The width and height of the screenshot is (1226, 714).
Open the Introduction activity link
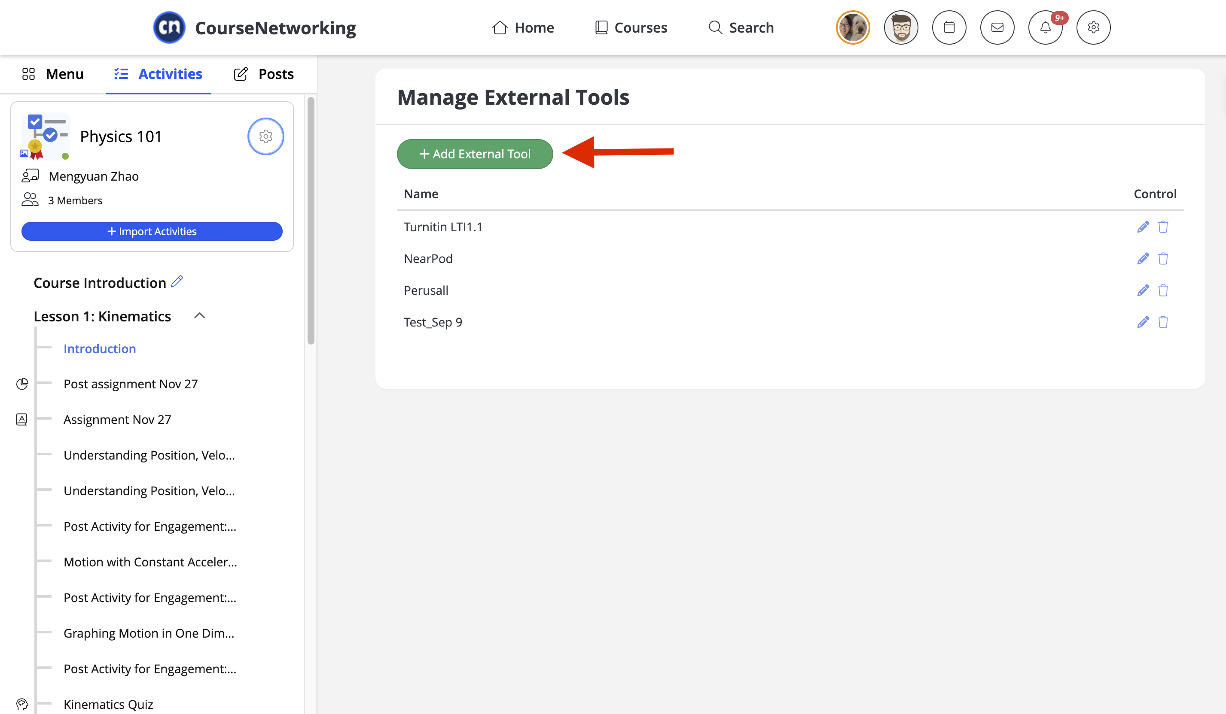click(100, 348)
